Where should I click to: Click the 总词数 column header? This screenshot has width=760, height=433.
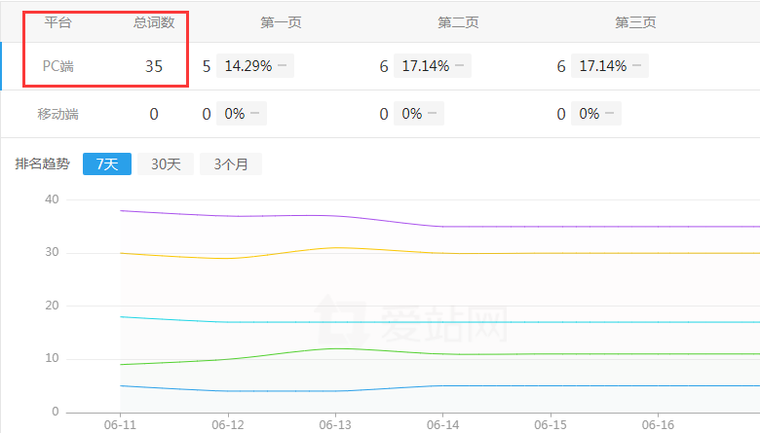[x=154, y=21]
